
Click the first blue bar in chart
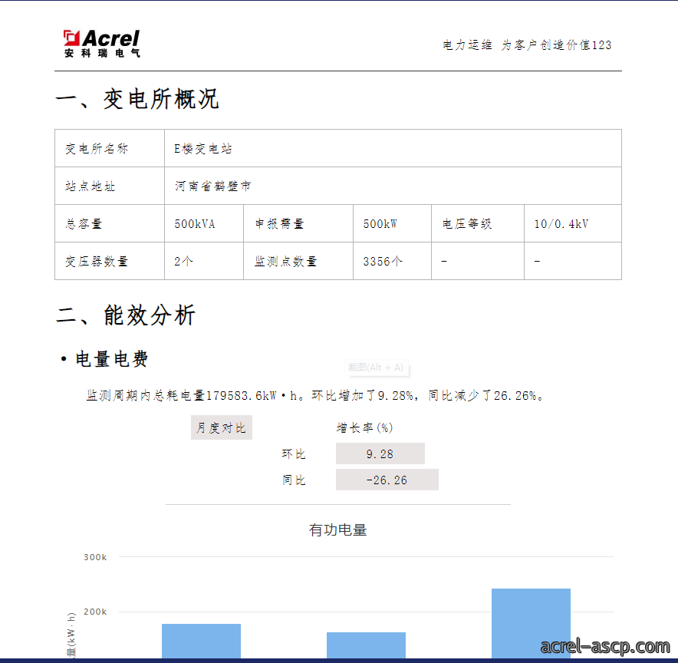point(201,641)
